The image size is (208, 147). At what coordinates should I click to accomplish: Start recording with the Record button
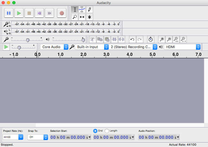coord(62,13)
